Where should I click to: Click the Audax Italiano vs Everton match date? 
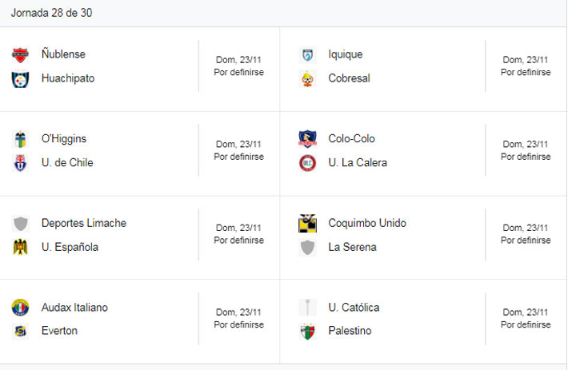click(238, 312)
